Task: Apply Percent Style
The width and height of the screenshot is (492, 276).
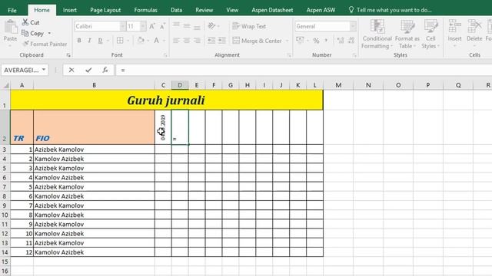Action: (x=316, y=41)
